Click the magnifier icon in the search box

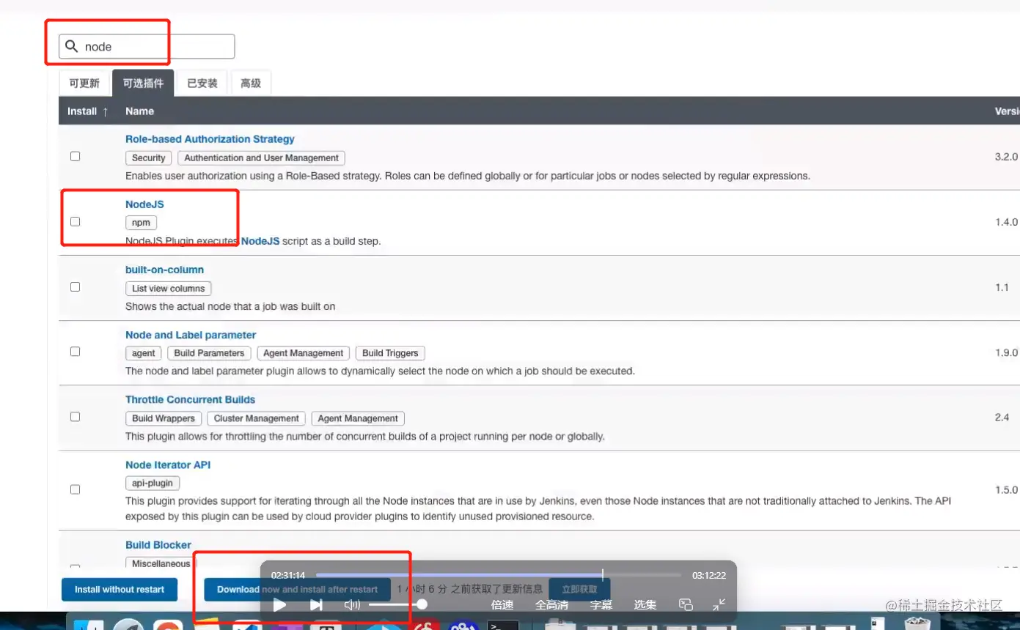(x=71, y=46)
